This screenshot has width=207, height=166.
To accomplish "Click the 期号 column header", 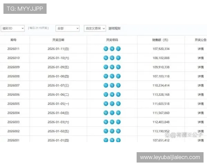I will pos(13,40).
